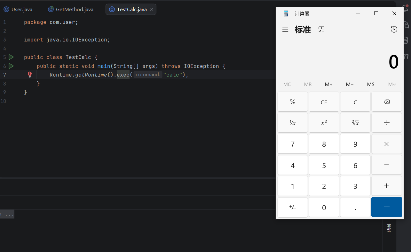Click digit 3 on the Calculator
The image size is (411, 252).
pyautogui.click(x=355, y=186)
